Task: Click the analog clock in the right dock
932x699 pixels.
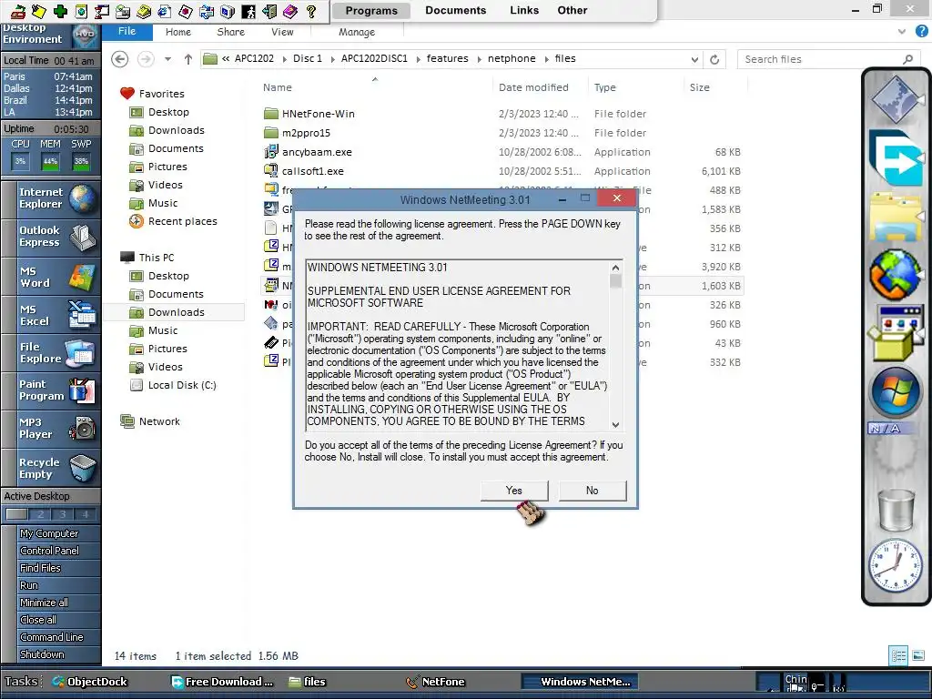Action: [x=896, y=565]
